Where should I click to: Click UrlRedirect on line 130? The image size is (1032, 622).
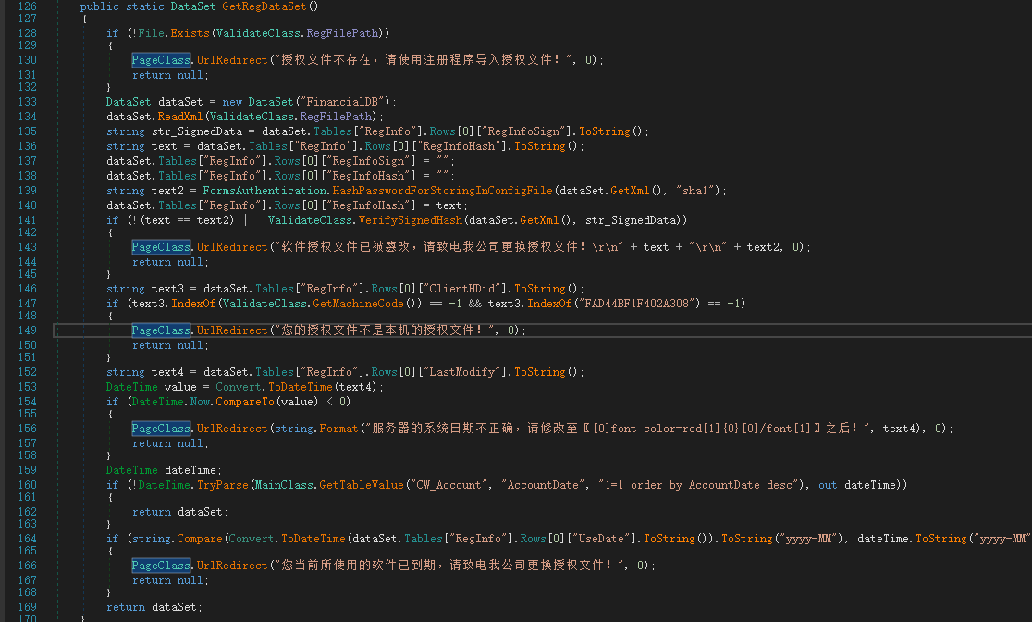pyautogui.click(x=232, y=60)
